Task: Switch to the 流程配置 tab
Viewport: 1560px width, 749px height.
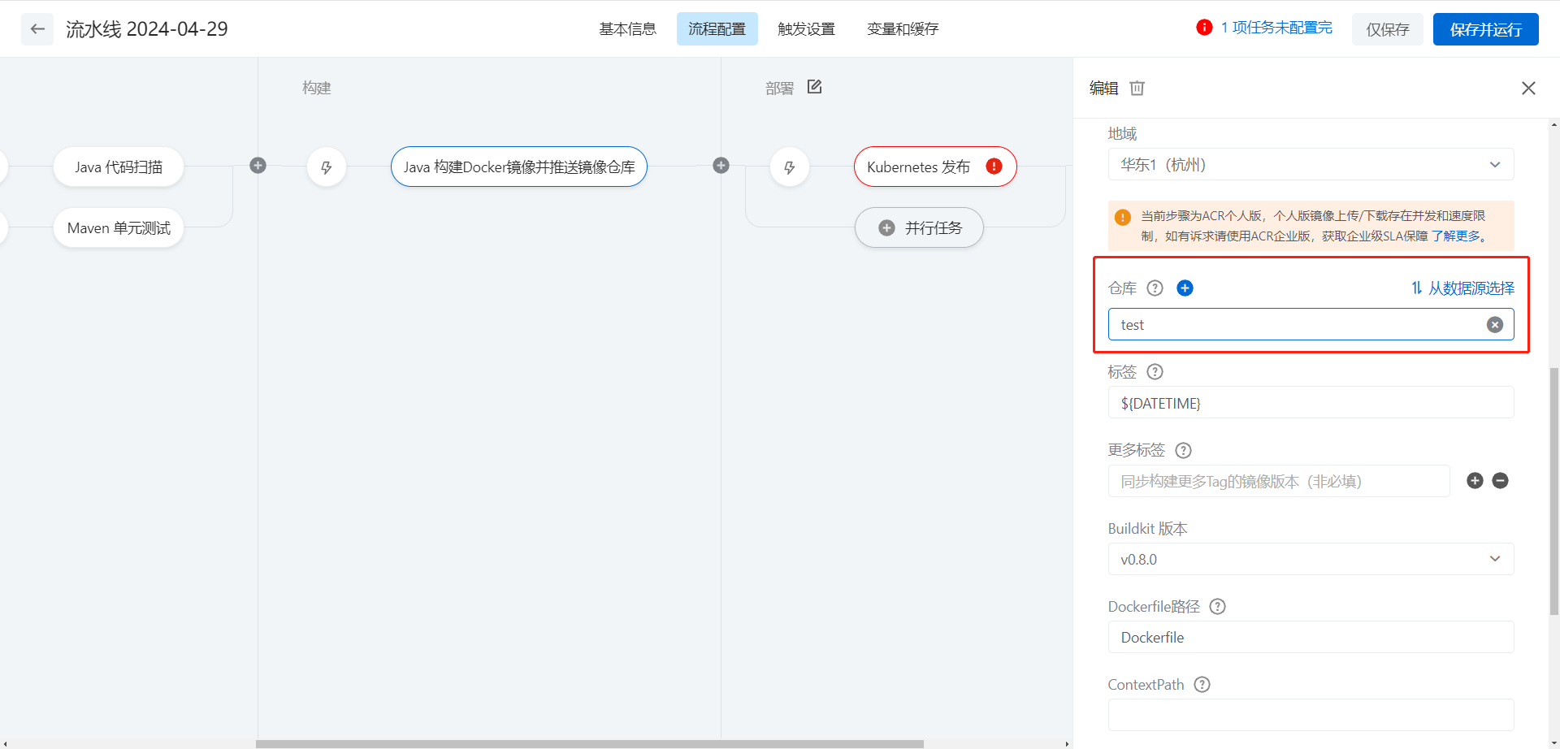Action: click(717, 29)
